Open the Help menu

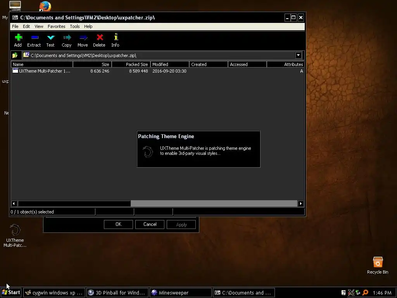click(88, 26)
